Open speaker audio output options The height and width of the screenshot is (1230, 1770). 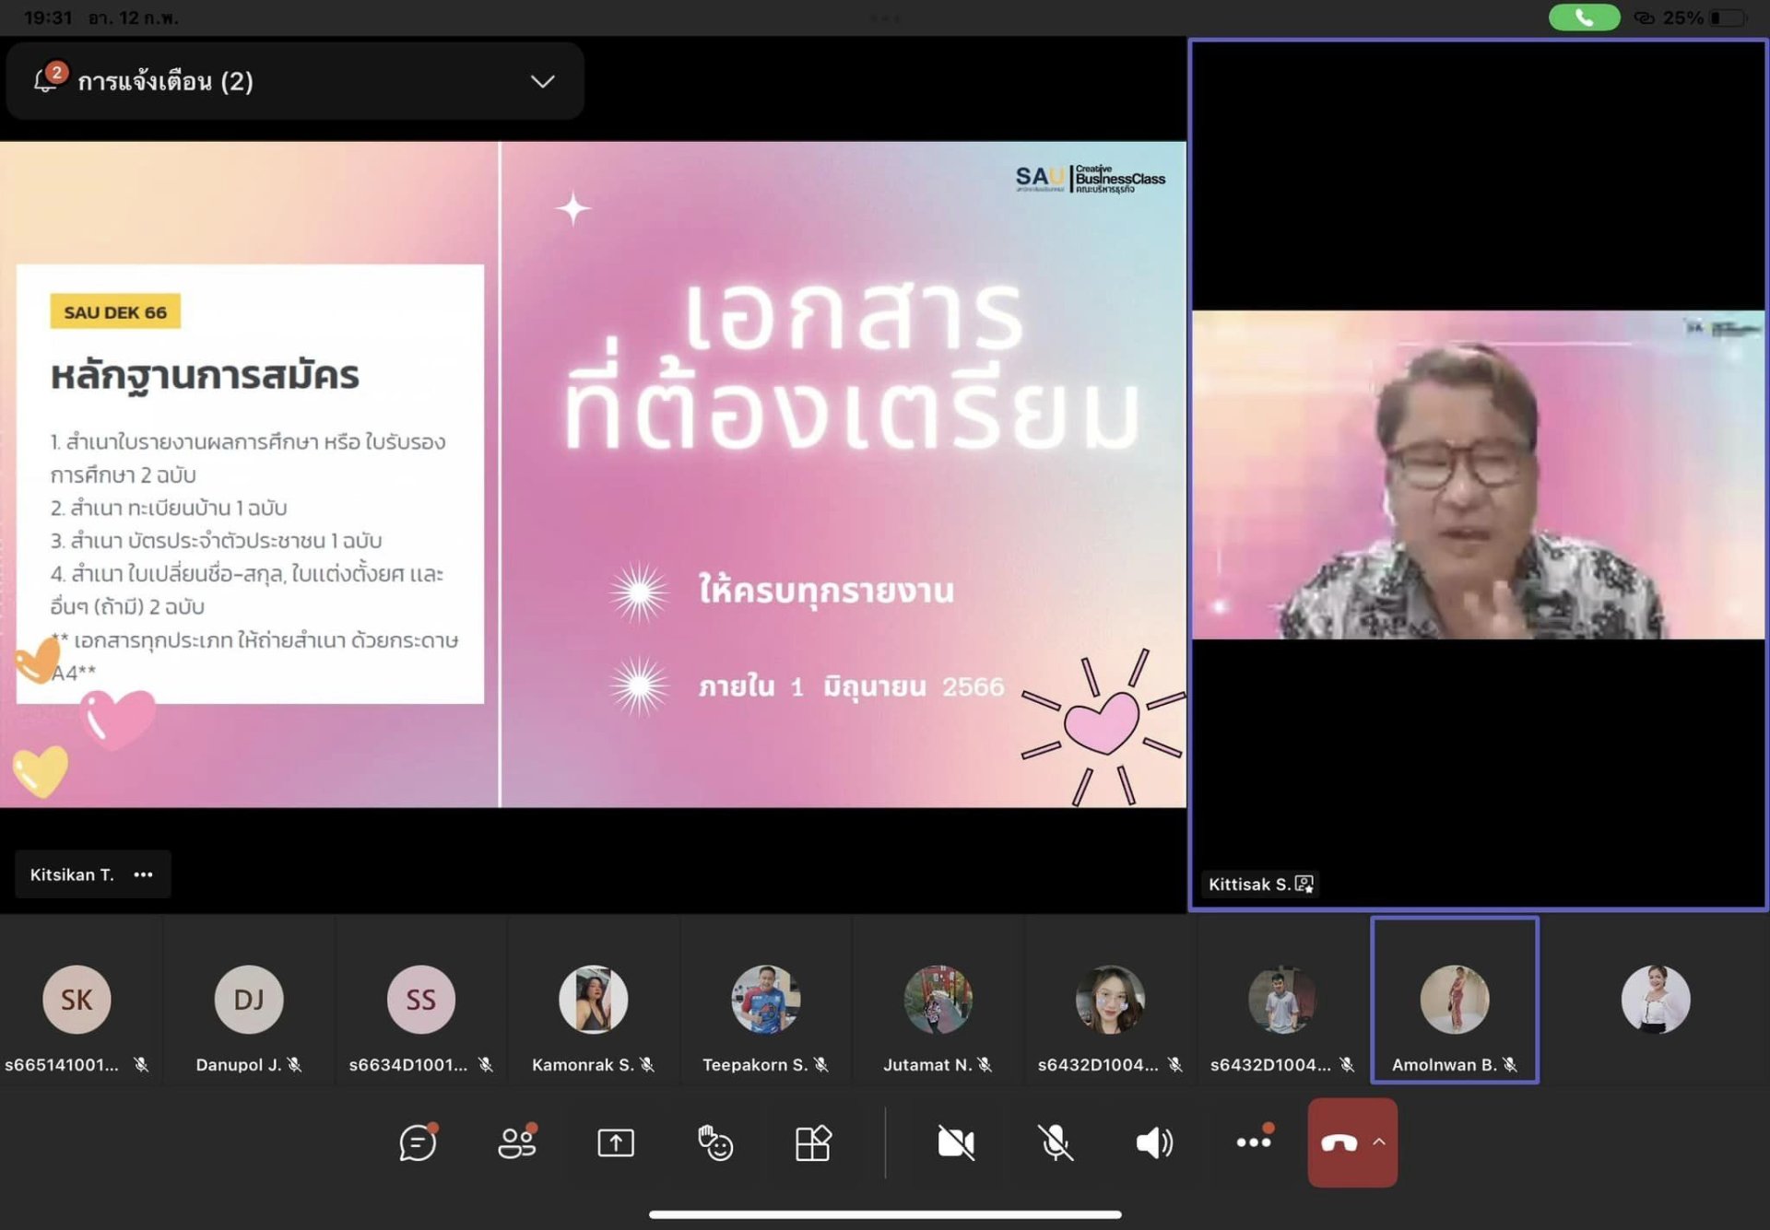tap(1154, 1143)
